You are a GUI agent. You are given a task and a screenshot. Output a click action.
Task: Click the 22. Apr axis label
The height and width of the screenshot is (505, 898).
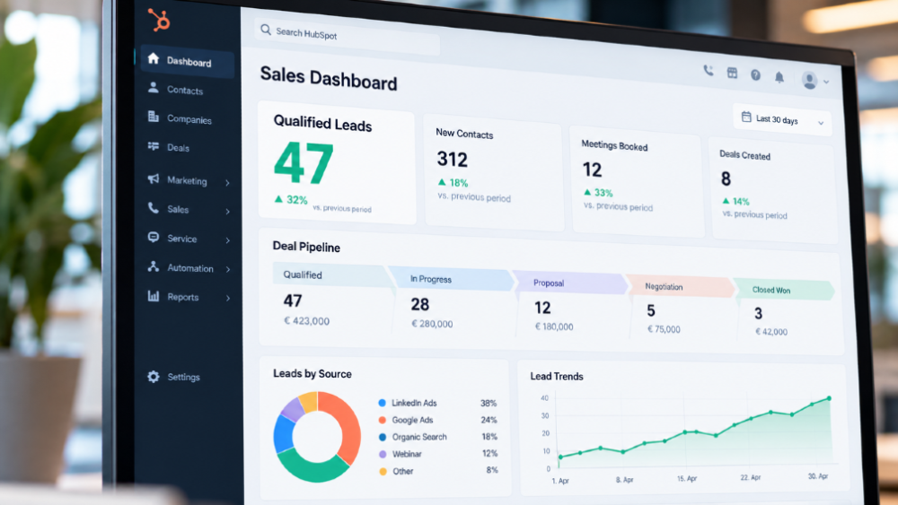pyautogui.click(x=750, y=477)
